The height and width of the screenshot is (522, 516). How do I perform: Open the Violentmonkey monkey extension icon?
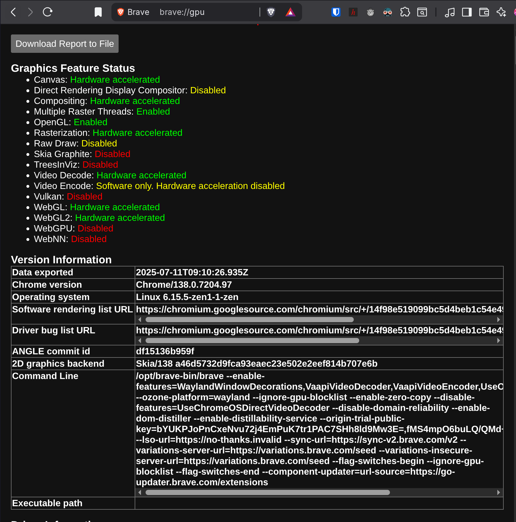(370, 12)
